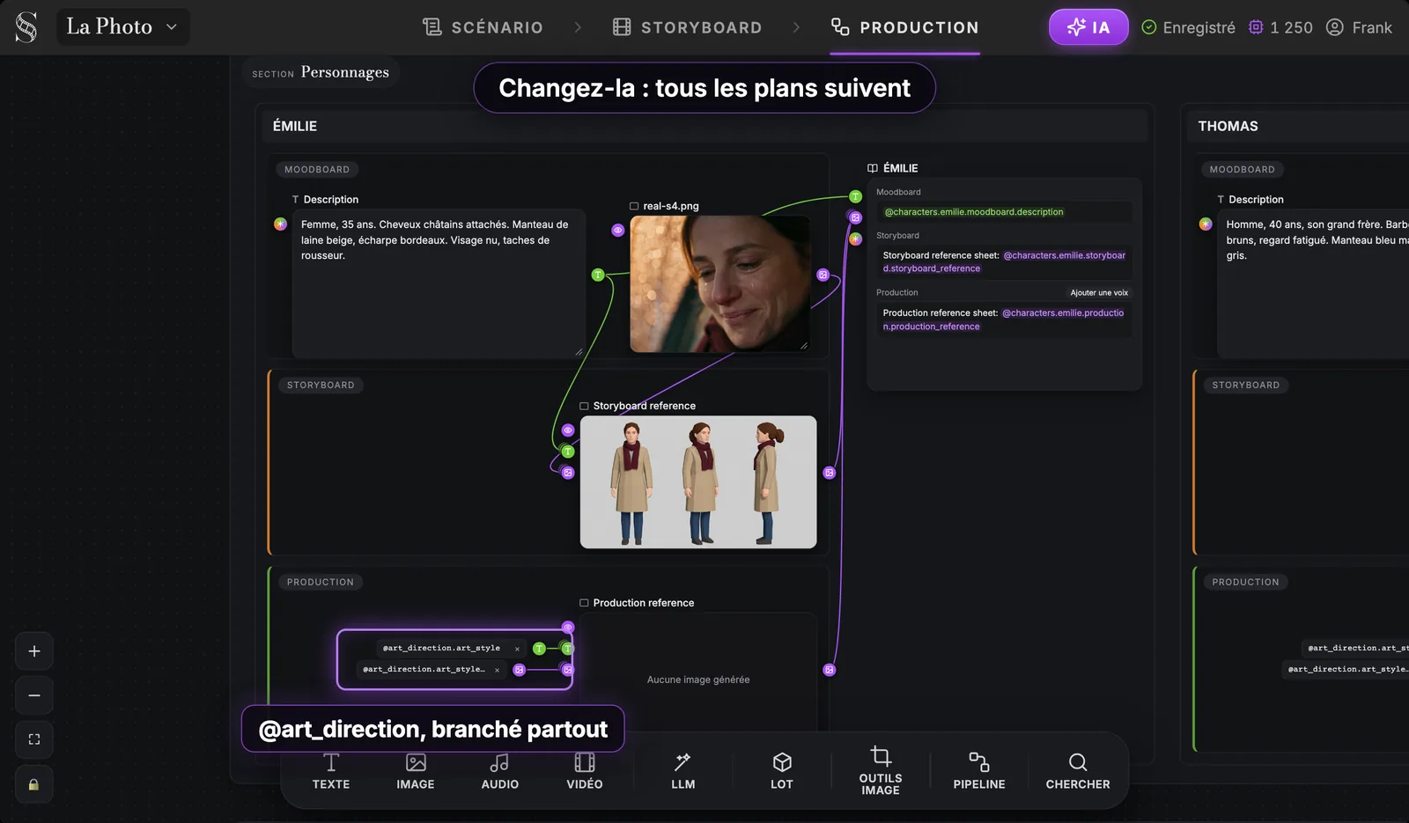This screenshot has width=1409, height=823.
Task: Select the TEXTE node tool
Action: (331, 772)
